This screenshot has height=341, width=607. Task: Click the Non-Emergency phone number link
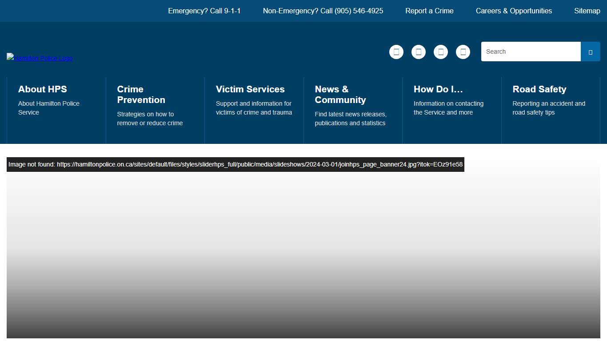click(x=323, y=11)
